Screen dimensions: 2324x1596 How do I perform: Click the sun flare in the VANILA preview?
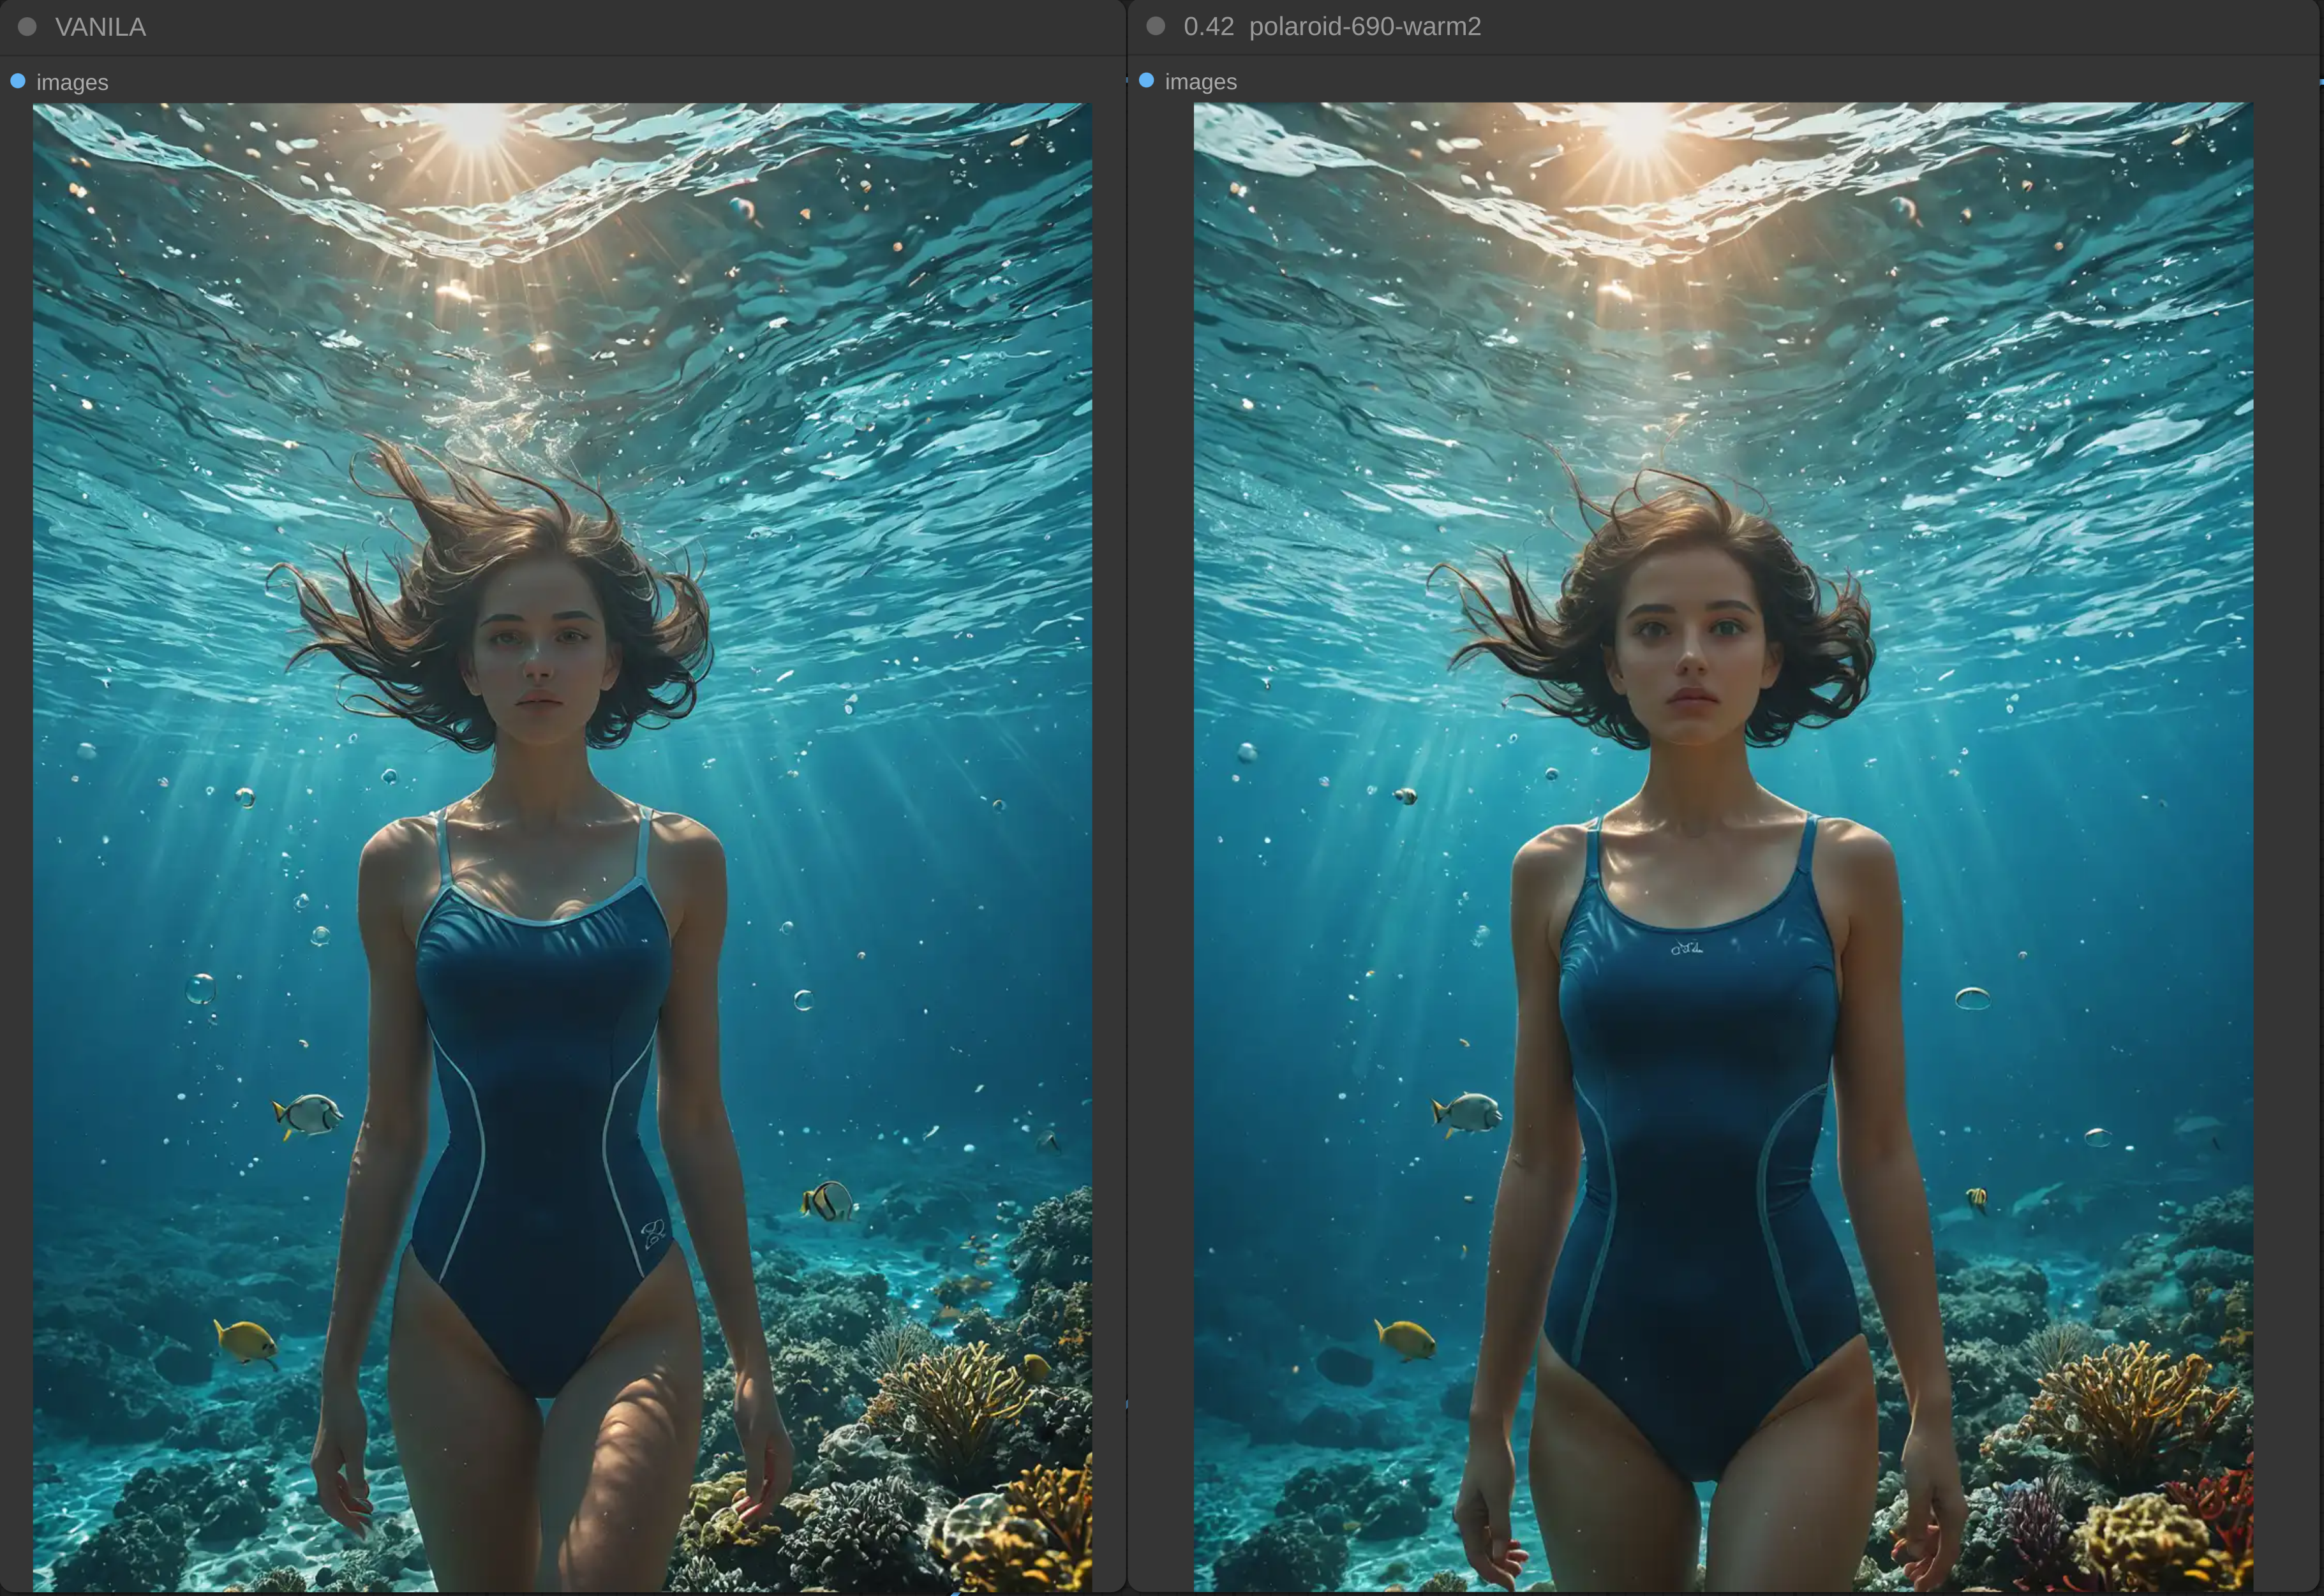pos(474,125)
